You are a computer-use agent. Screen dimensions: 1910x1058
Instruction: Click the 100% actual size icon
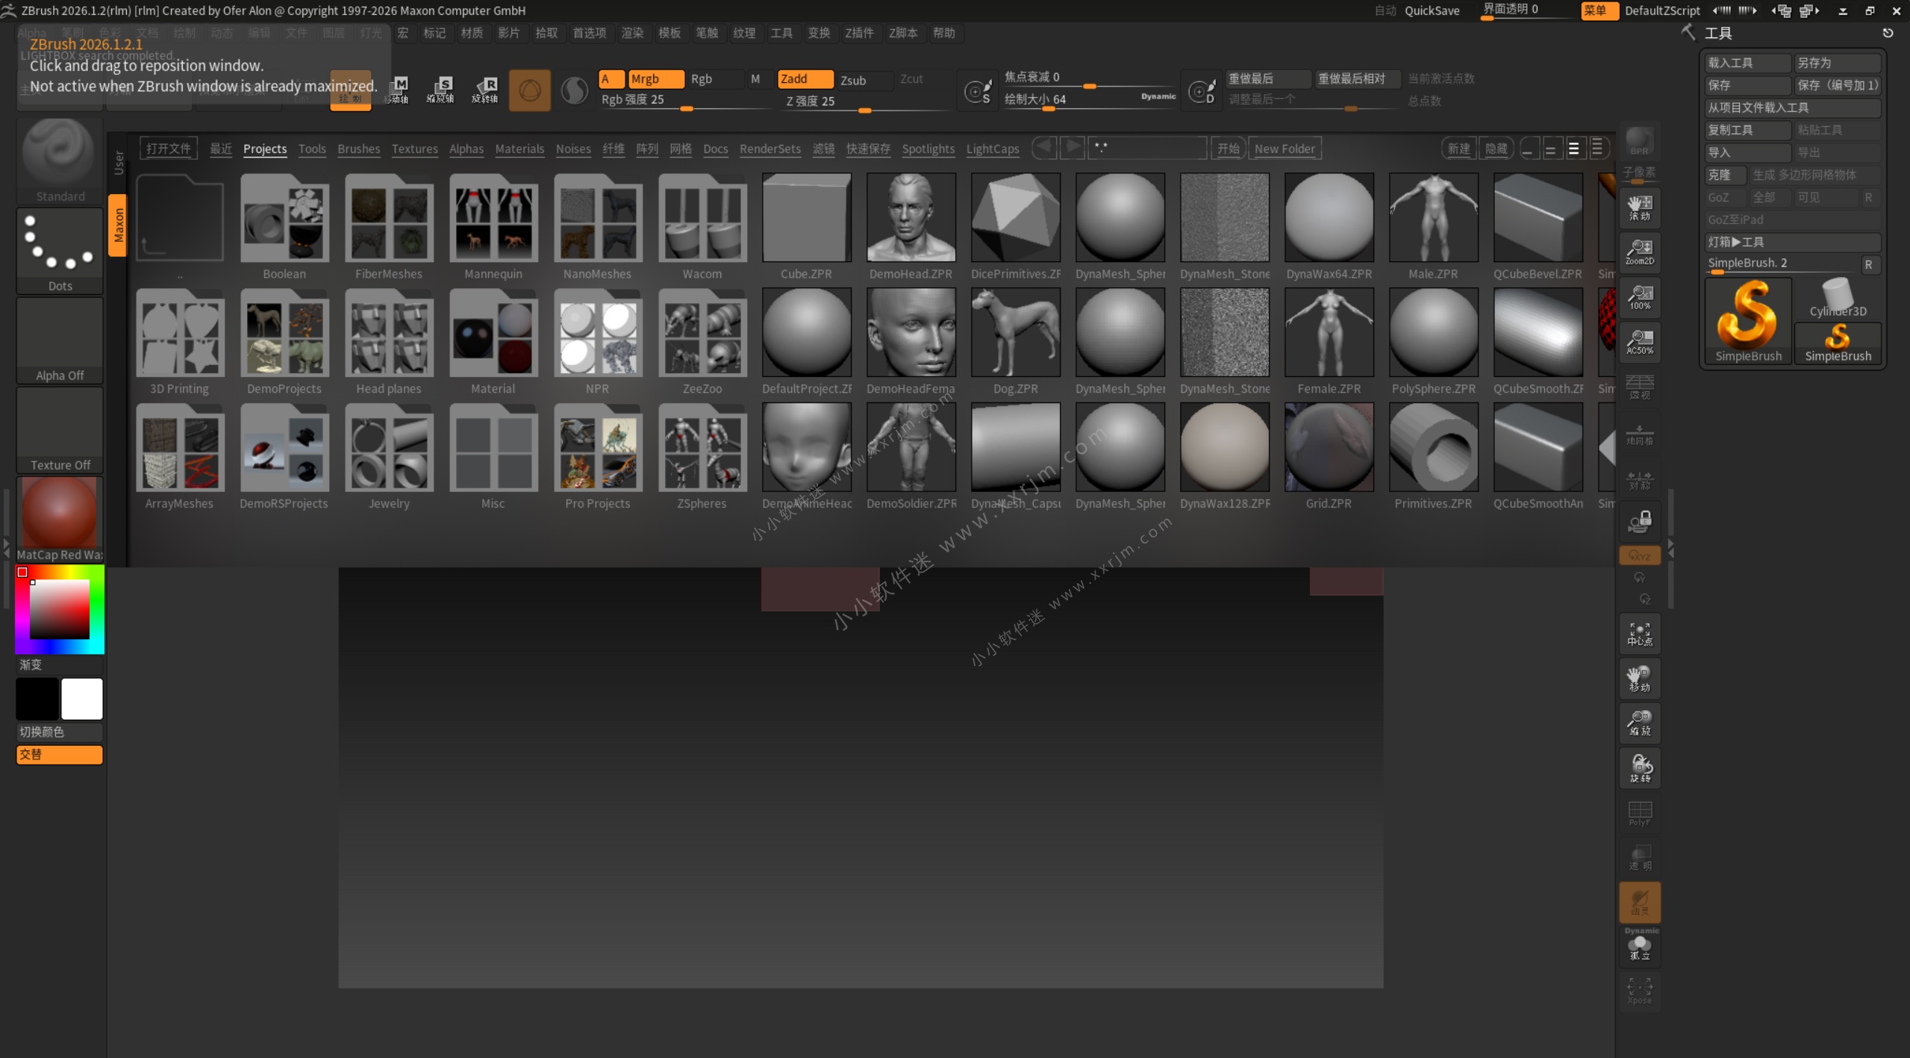[1639, 296]
